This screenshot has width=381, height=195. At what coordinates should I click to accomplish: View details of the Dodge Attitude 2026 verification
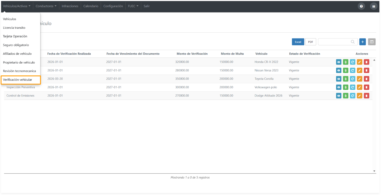point(339,96)
